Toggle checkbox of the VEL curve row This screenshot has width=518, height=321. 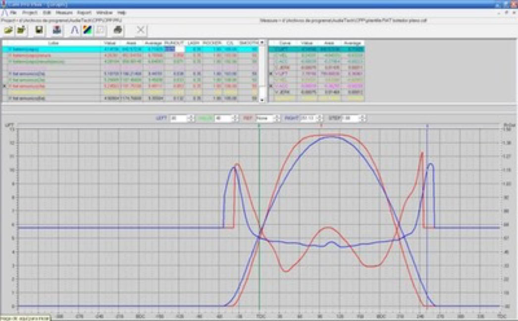[275, 55]
